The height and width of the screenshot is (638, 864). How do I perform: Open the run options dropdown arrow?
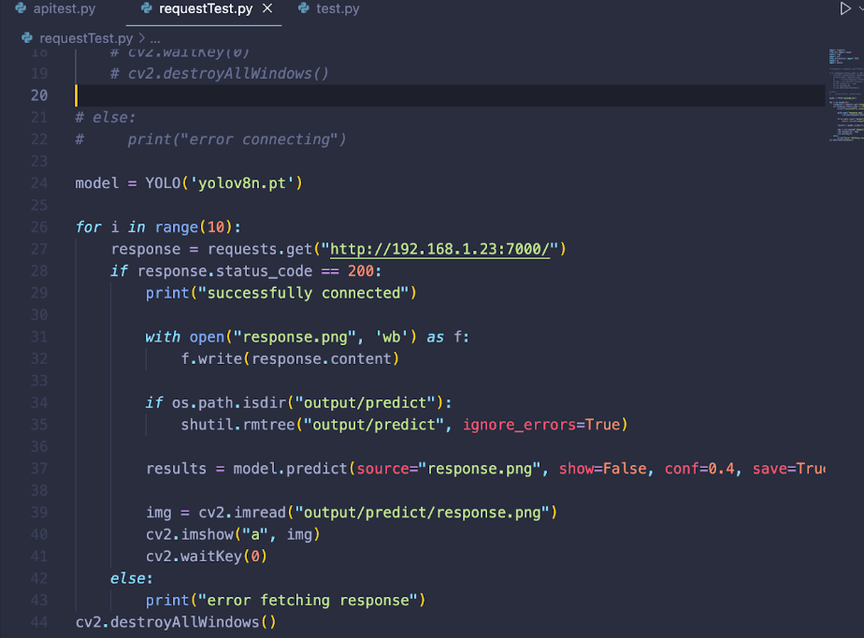[x=860, y=8]
